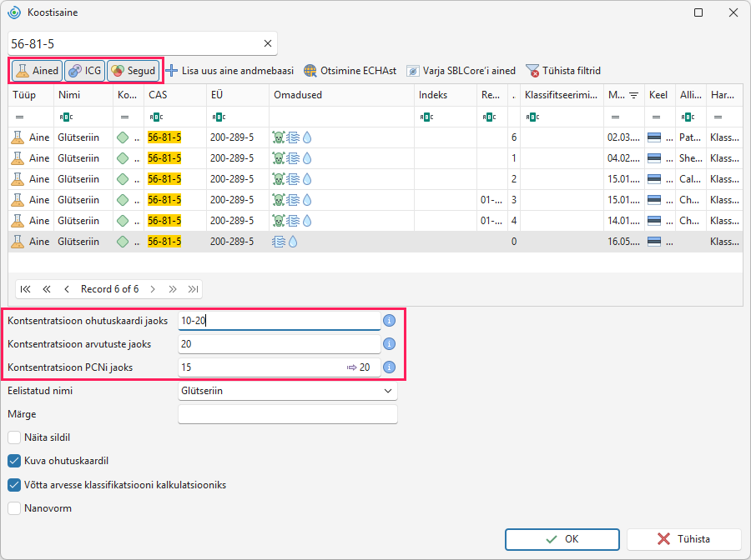This screenshot has height=560, width=751.
Task: Clear filters with Tühista filtrid icon
Action: click(532, 71)
